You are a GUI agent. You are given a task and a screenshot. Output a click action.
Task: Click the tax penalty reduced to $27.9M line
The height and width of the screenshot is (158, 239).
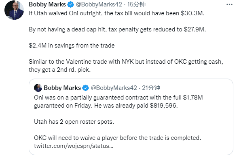click(117, 29)
